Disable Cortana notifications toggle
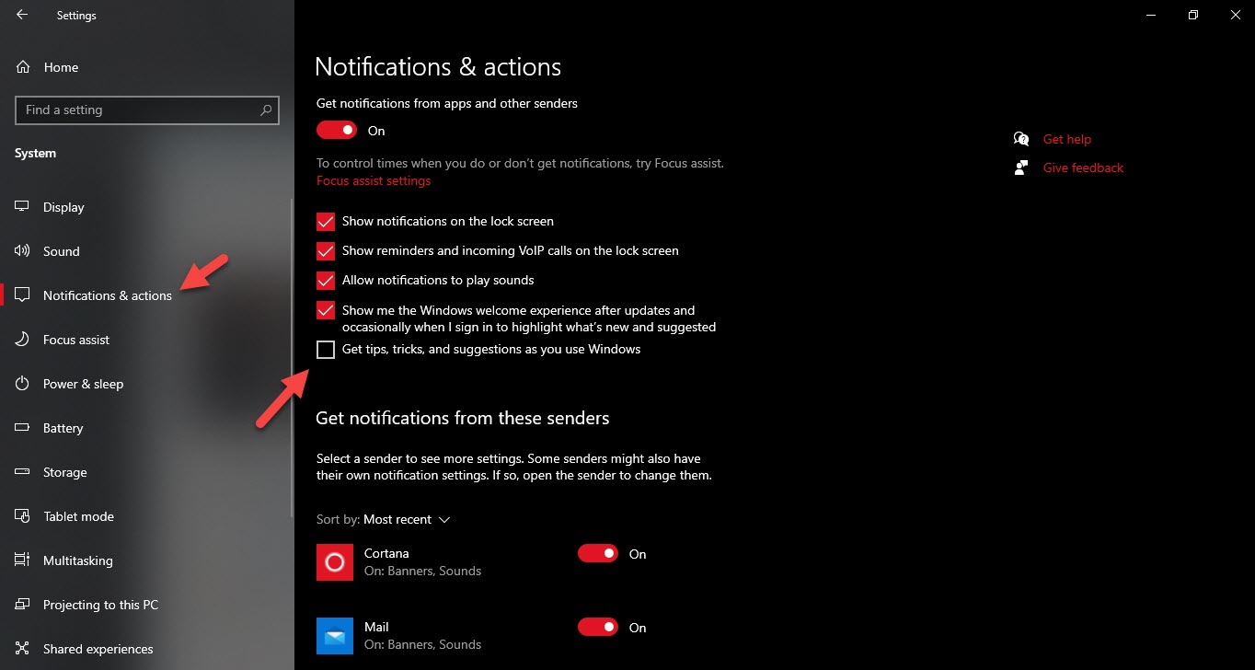1255x670 pixels. click(598, 554)
